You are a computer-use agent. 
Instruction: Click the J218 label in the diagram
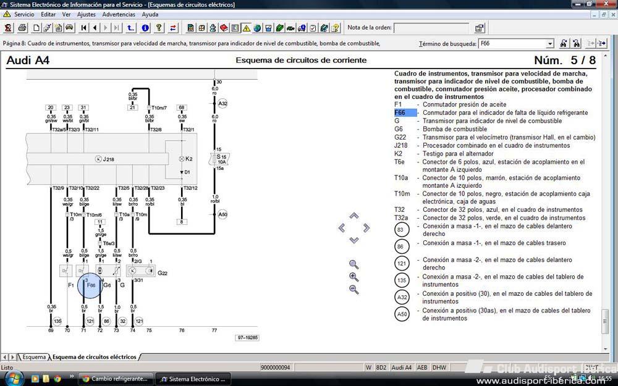coord(108,159)
